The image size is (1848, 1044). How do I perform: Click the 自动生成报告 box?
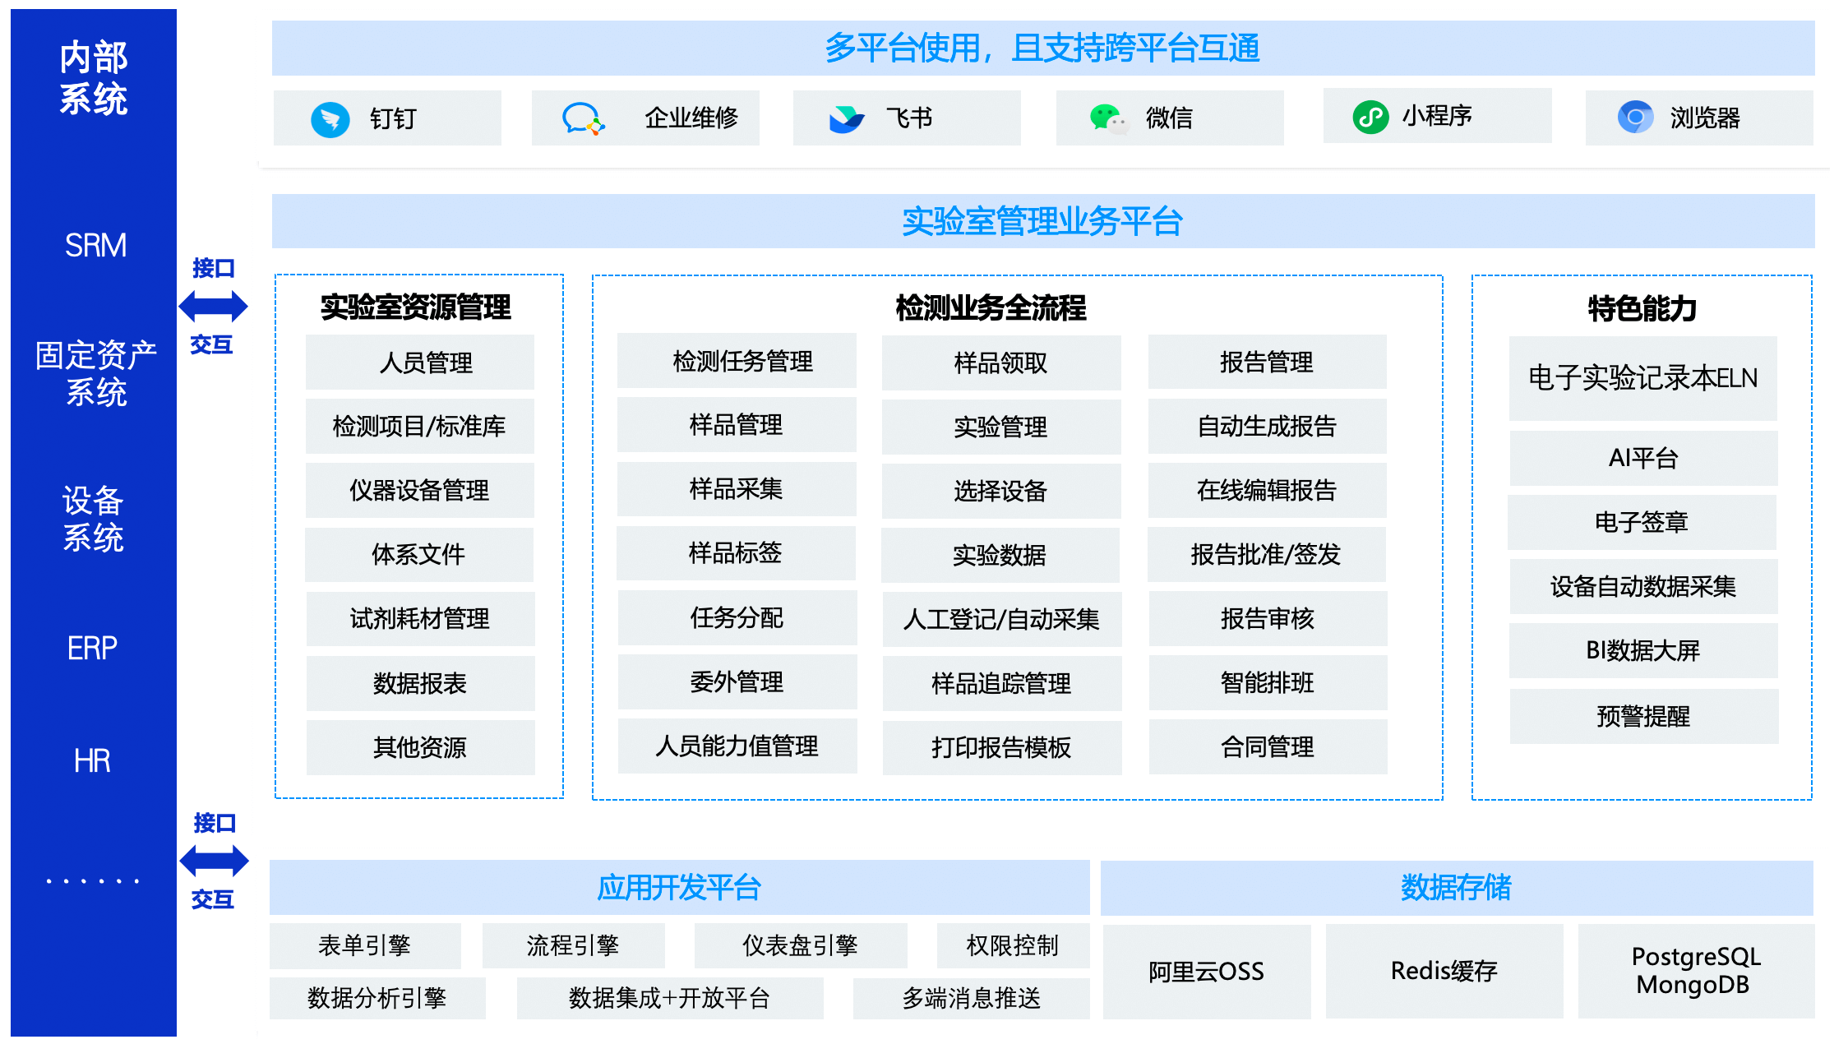[x=1267, y=427]
